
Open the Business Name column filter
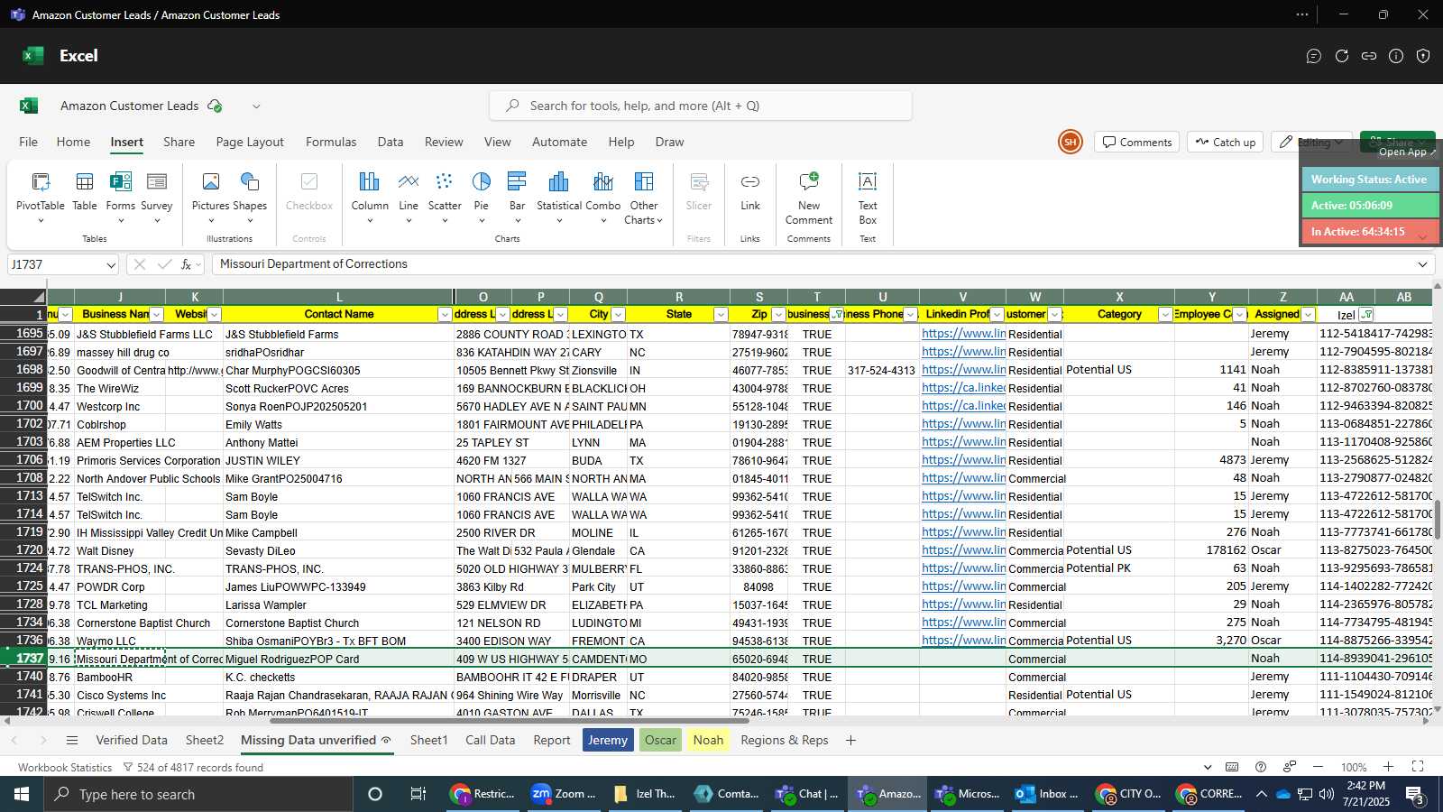[157, 315]
